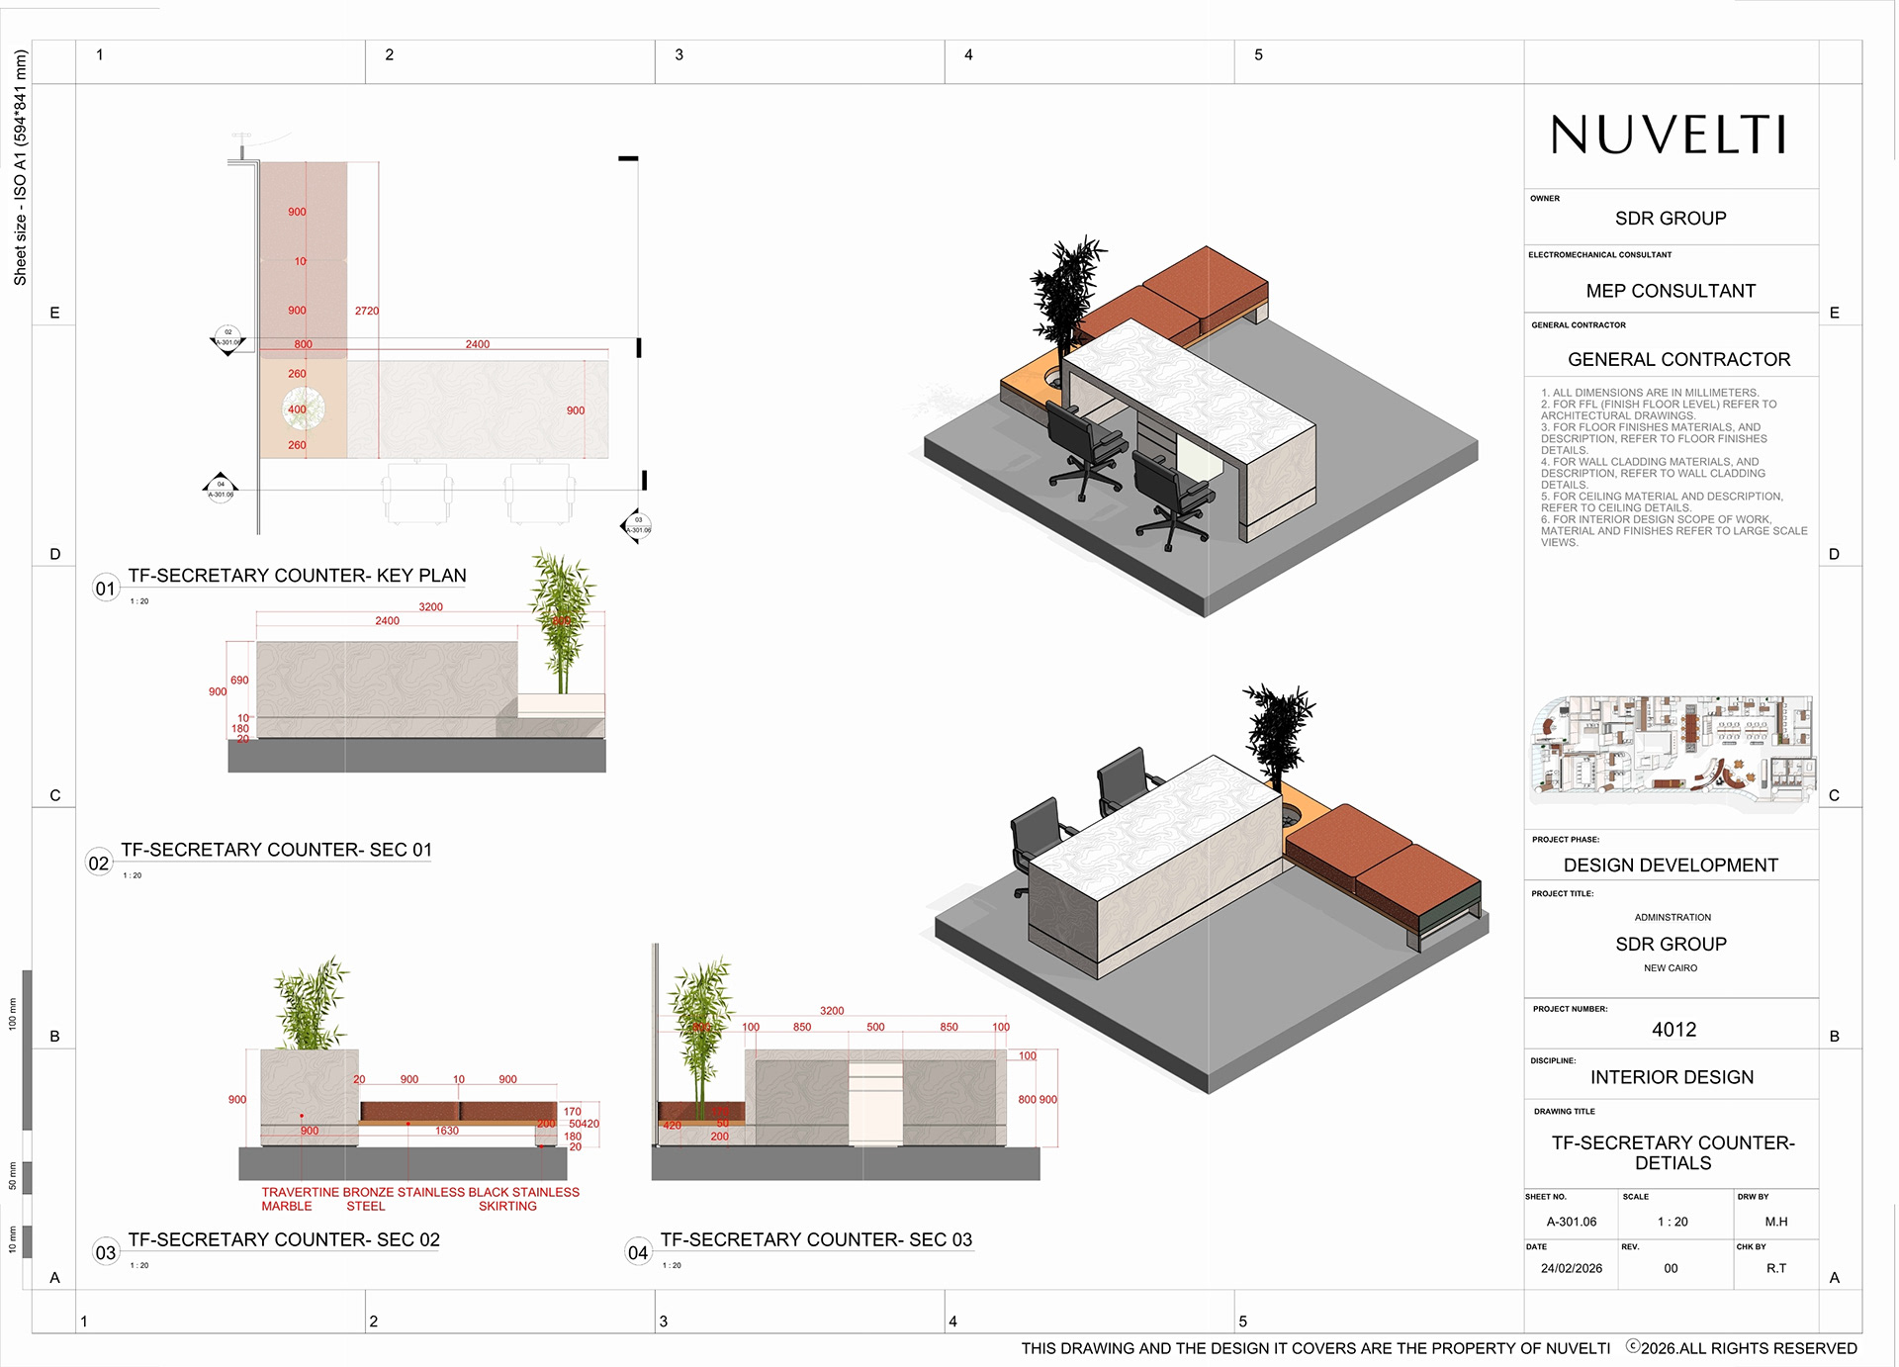This screenshot has width=1899, height=1367.
Task: Select view number 03 circle tag
Action: (106, 1252)
